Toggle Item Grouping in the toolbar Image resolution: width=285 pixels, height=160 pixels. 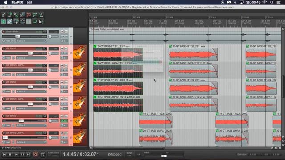click(10, 21)
